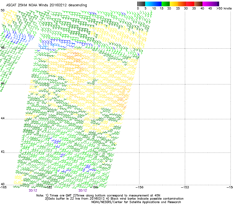Select the yellow 20-25 knots legend color
The width and height of the screenshot is (233, 204).
tap(174, 4)
